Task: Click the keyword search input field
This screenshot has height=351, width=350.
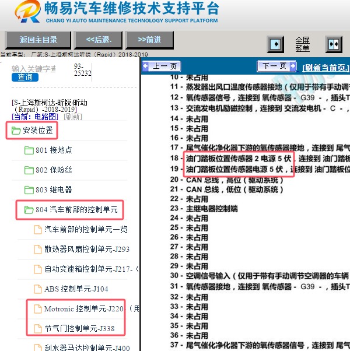Action: point(34,69)
